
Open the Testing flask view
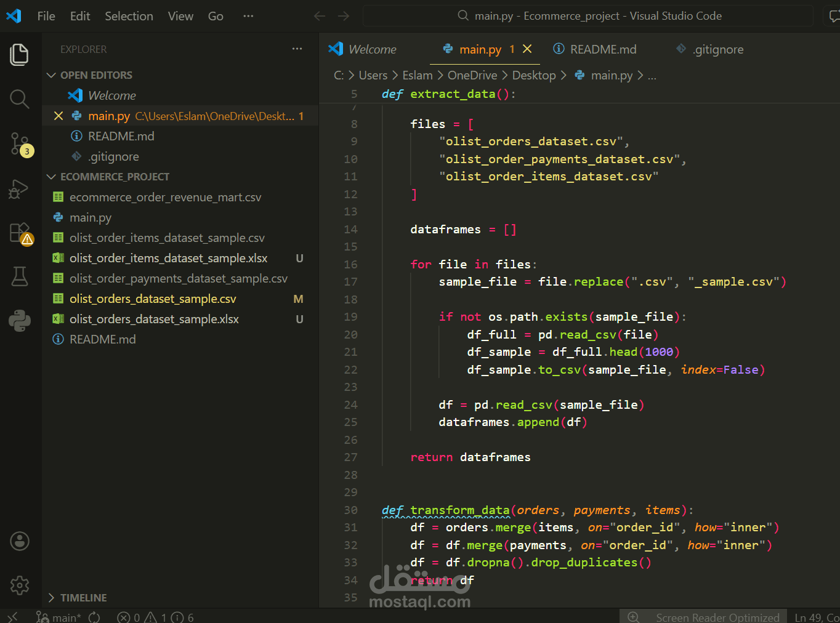[x=20, y=276]
